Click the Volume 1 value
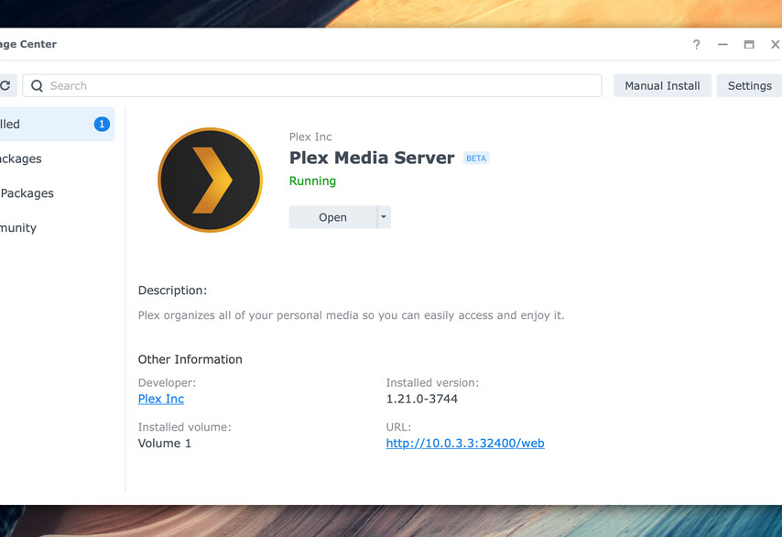Image resolution: width=782 pixels, height=537 pixels. pyautogui.click(x=165, y=444)
